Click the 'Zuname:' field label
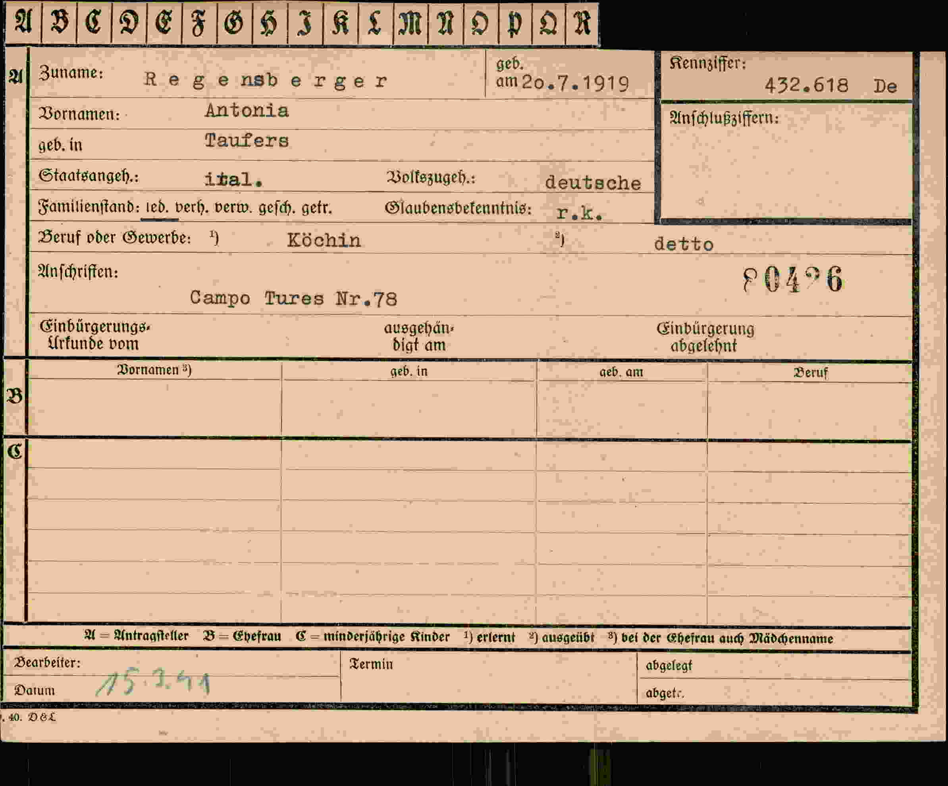The height and width of the screenshot is (786, 948). click(71, 73)
